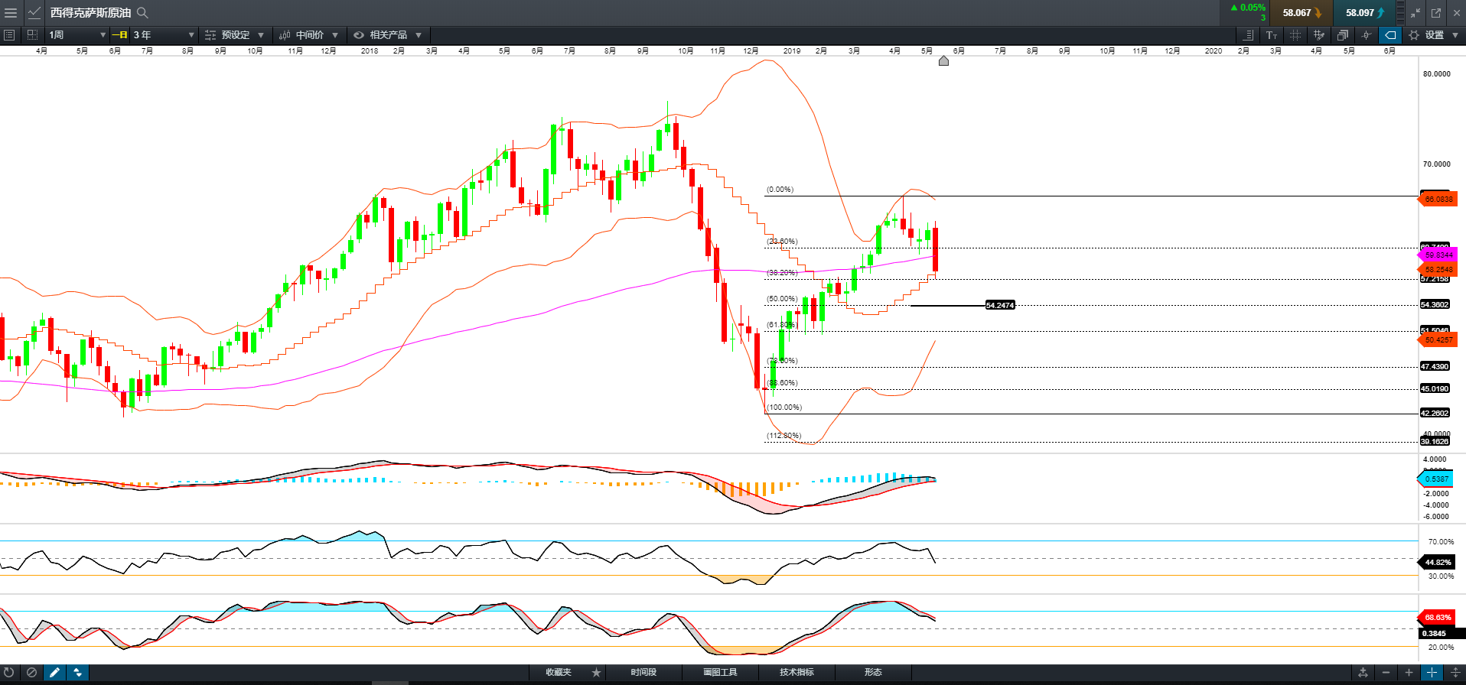The image size is (1466, 685).
Task: Click the stacked windows icon in toolbar
Action: click(x=1342, y=35)
